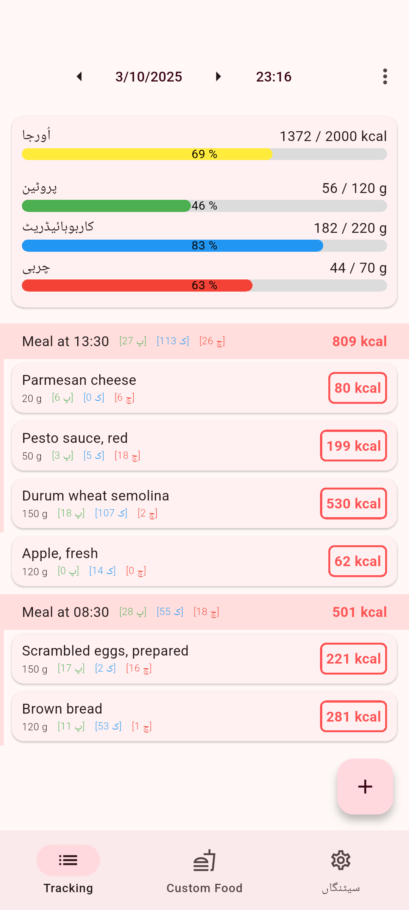Click the 199 kcal Pesto sauce badge
The width and height of the screenshot is (409, 910).
353,446
